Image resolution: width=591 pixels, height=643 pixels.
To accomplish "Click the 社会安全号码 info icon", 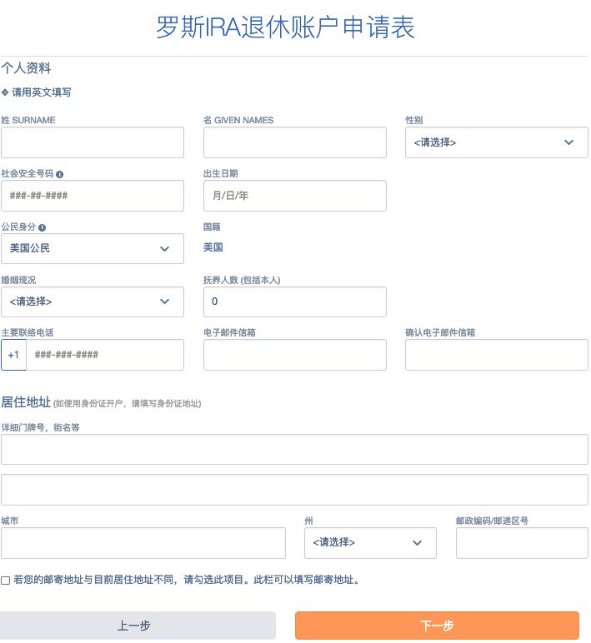I will click(59, 174).
